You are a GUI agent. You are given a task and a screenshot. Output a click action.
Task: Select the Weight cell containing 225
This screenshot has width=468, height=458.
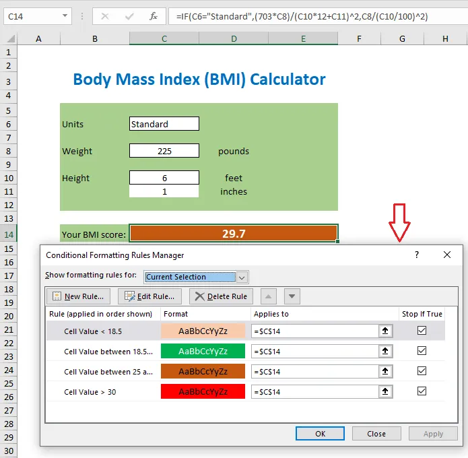[x=164, y=150]
